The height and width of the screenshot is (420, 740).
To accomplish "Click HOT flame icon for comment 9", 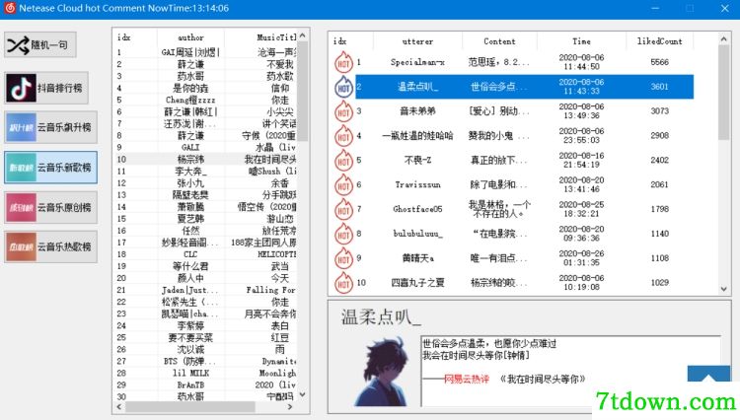I will pos(343,258).
